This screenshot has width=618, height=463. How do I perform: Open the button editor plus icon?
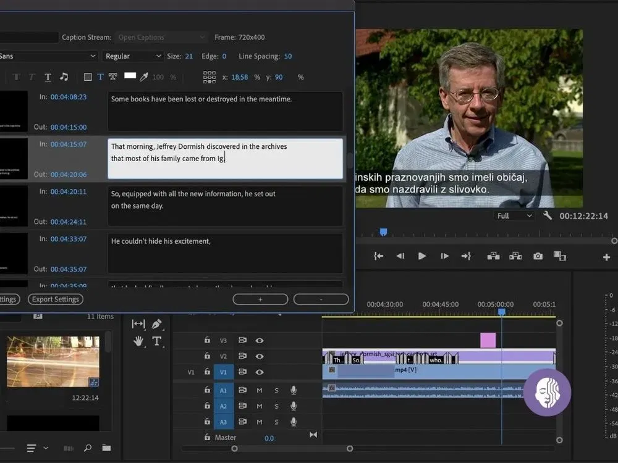point(606,257)
